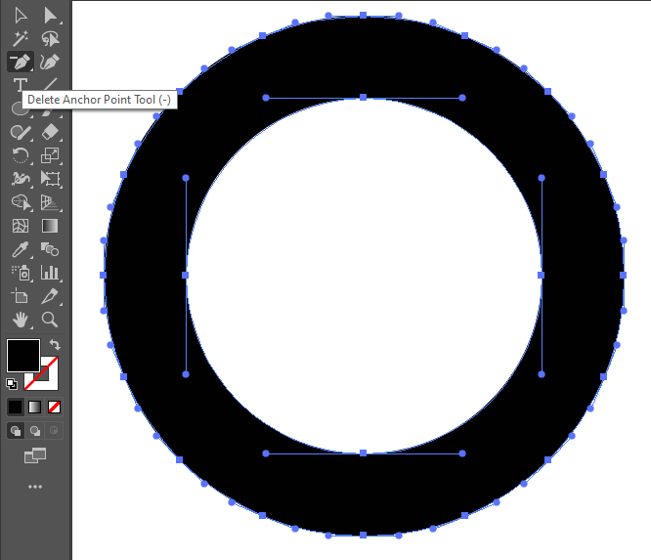
Task: Pick the Eyedropper tool
Action: click(x=20, y=249)
